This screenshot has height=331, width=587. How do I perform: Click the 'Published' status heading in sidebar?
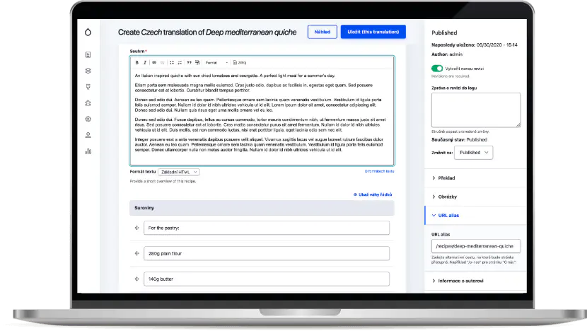tap(444, 33)
